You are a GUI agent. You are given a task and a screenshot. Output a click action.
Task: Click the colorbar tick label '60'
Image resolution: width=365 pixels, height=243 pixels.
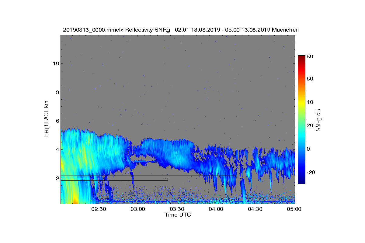(x=311, y=79)
